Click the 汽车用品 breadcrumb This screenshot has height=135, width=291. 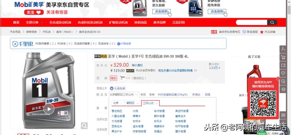(x=15, y=32)
